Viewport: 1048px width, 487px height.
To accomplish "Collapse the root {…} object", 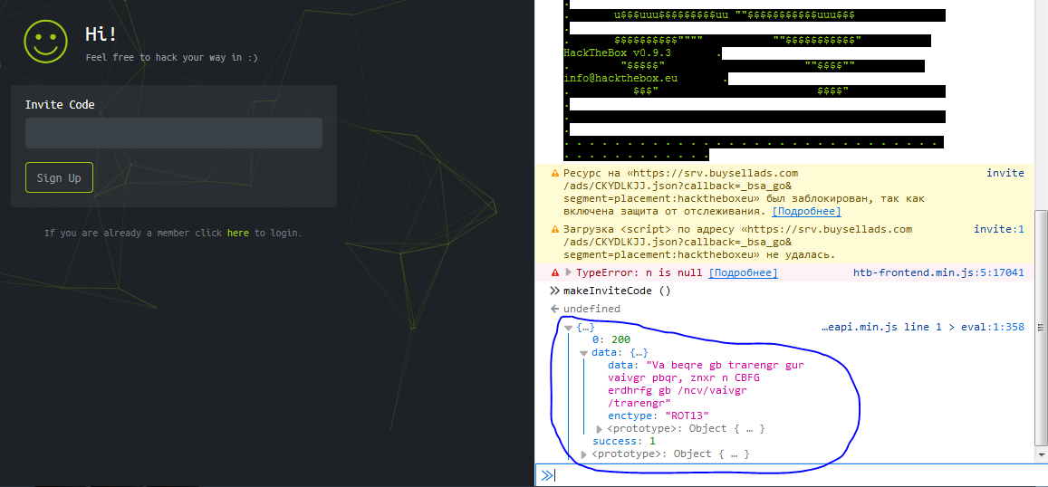I will pos(568,327).
